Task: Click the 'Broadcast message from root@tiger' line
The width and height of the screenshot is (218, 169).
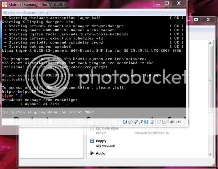Action: point(40,100)
